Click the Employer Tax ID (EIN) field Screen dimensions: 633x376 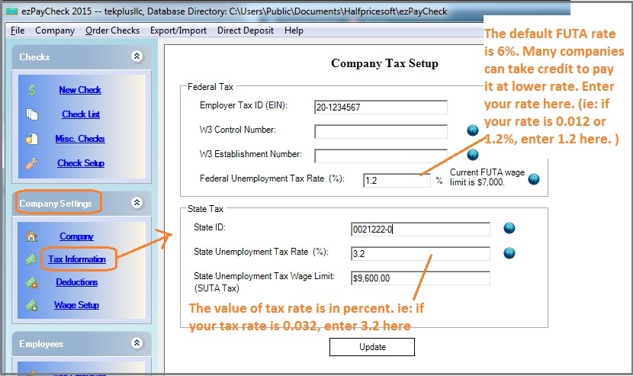coord(380,107)
